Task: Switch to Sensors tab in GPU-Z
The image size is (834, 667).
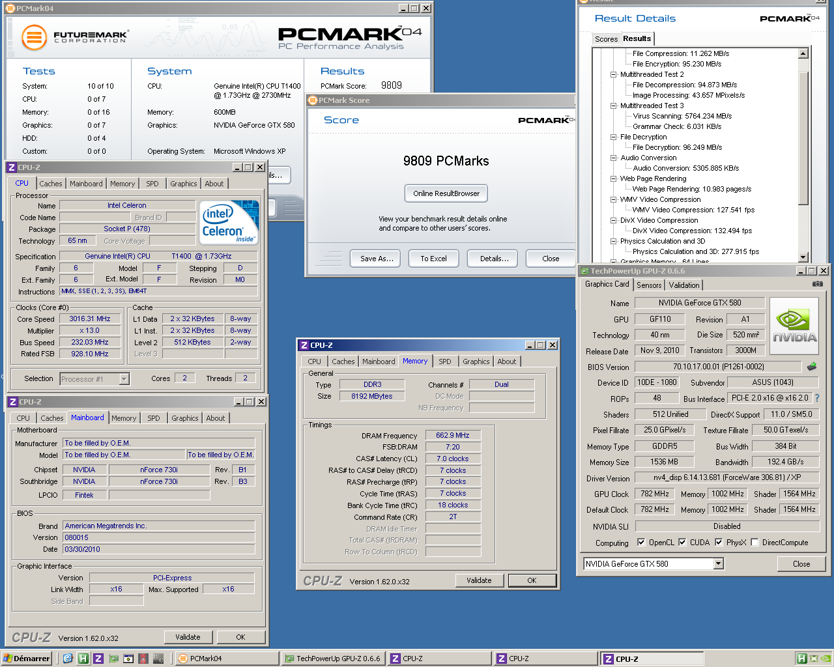Action: click(649, 285)
